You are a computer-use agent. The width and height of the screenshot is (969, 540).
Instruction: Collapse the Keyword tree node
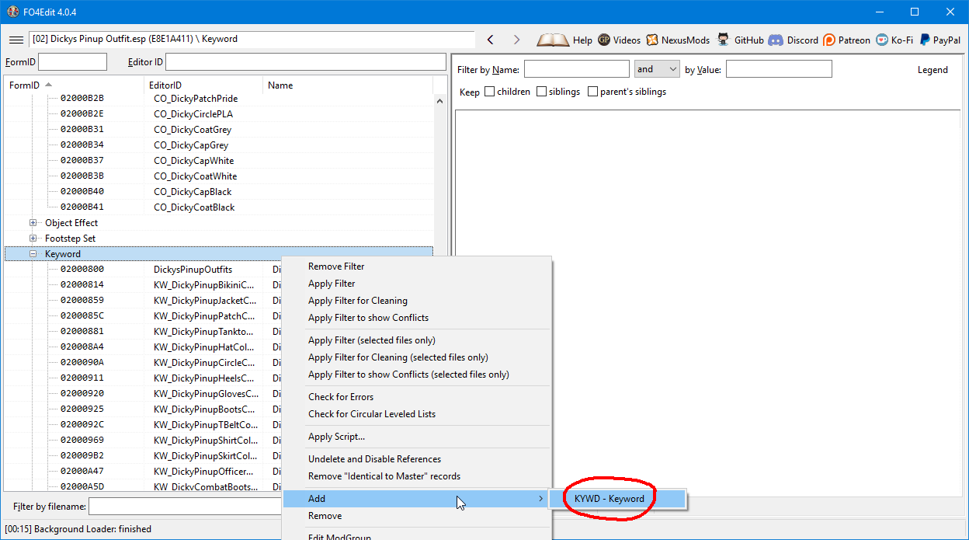coord(33,254)
